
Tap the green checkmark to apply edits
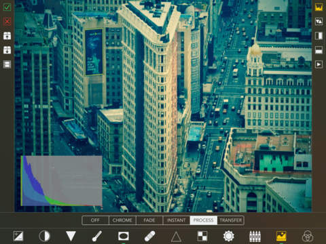[7, 7]
